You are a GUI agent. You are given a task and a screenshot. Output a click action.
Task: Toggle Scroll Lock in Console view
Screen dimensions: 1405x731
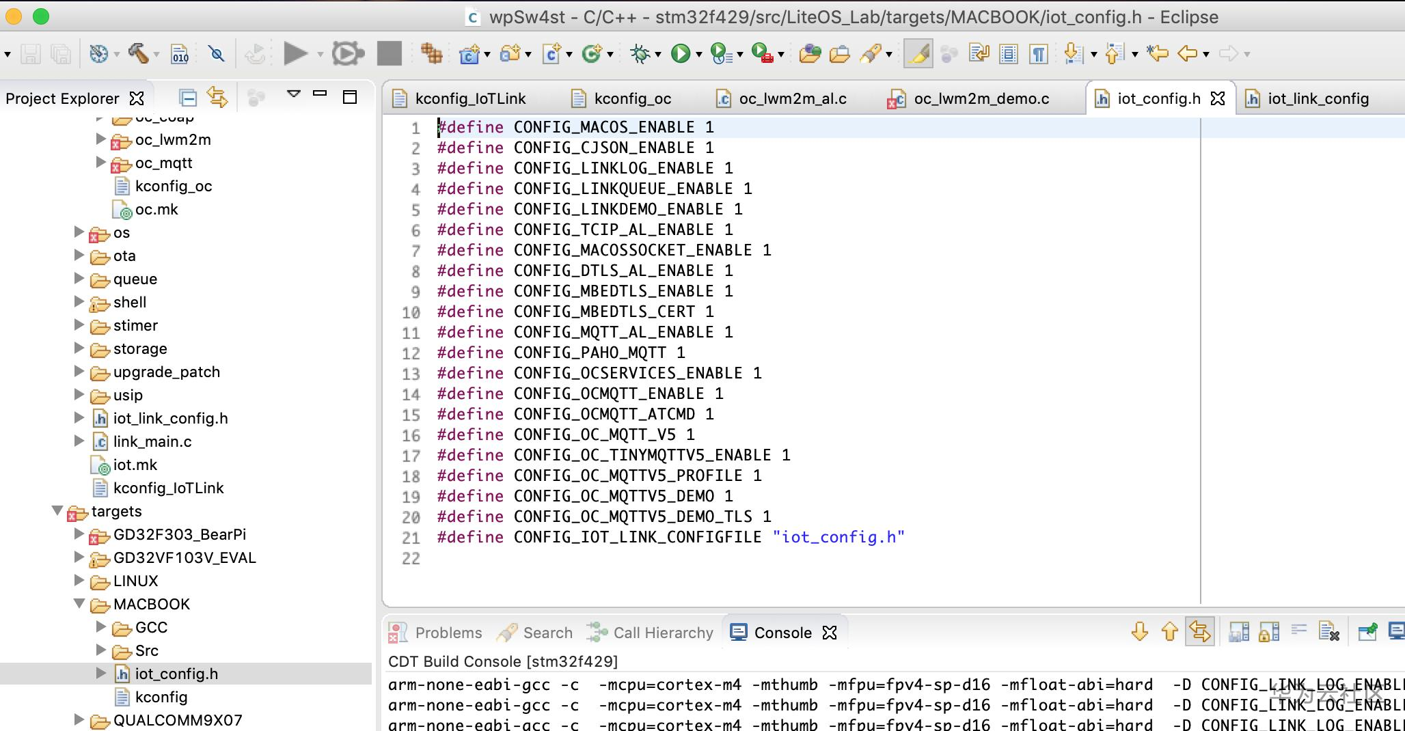coord(1268,631)
